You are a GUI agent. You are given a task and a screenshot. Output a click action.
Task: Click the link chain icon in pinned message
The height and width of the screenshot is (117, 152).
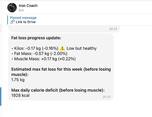[12, 22]
